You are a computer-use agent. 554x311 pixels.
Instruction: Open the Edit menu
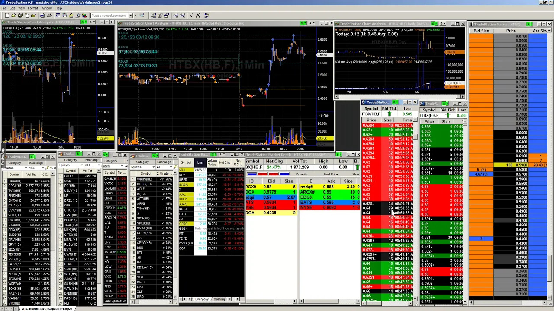coord(12,8)
